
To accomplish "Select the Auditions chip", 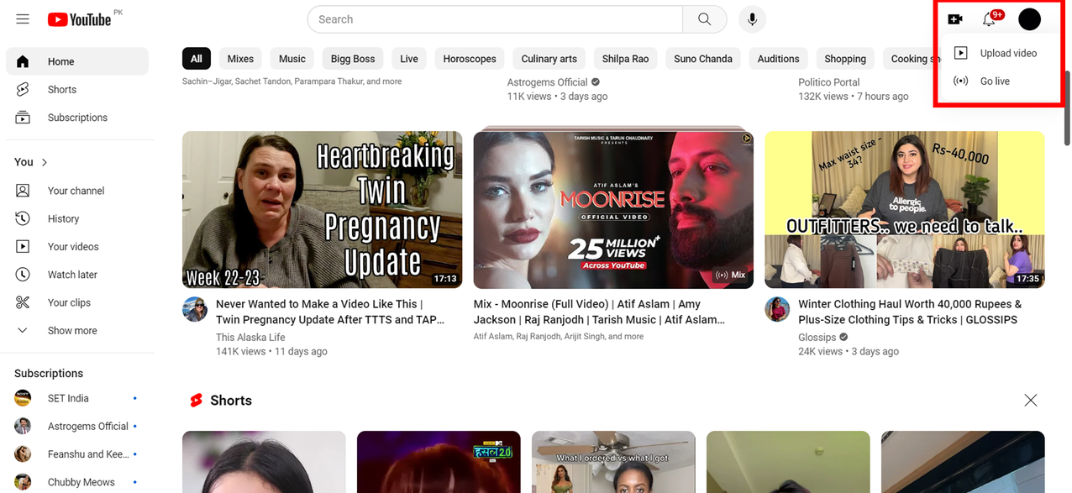I will tap(778, 59).
